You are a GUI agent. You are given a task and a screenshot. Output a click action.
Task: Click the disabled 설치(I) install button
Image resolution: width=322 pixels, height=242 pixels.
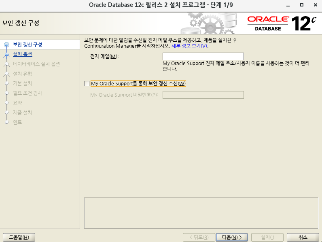pyautogui.click(x=267, y=237)
